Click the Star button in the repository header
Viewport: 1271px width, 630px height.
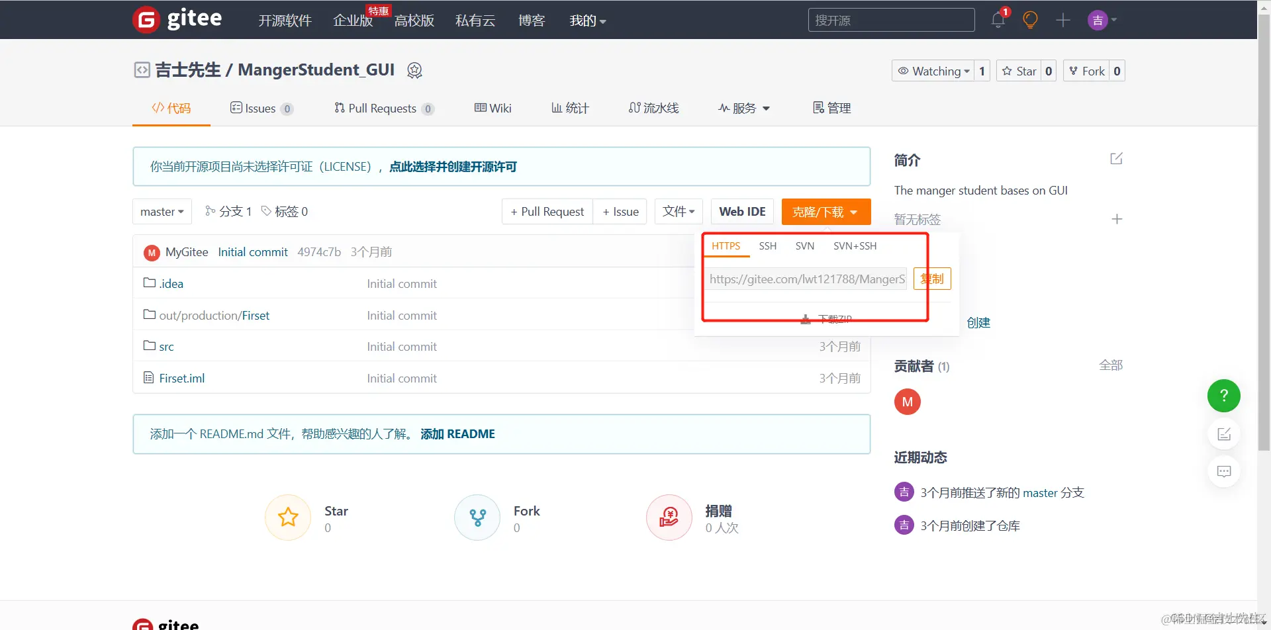(1019, 71)
